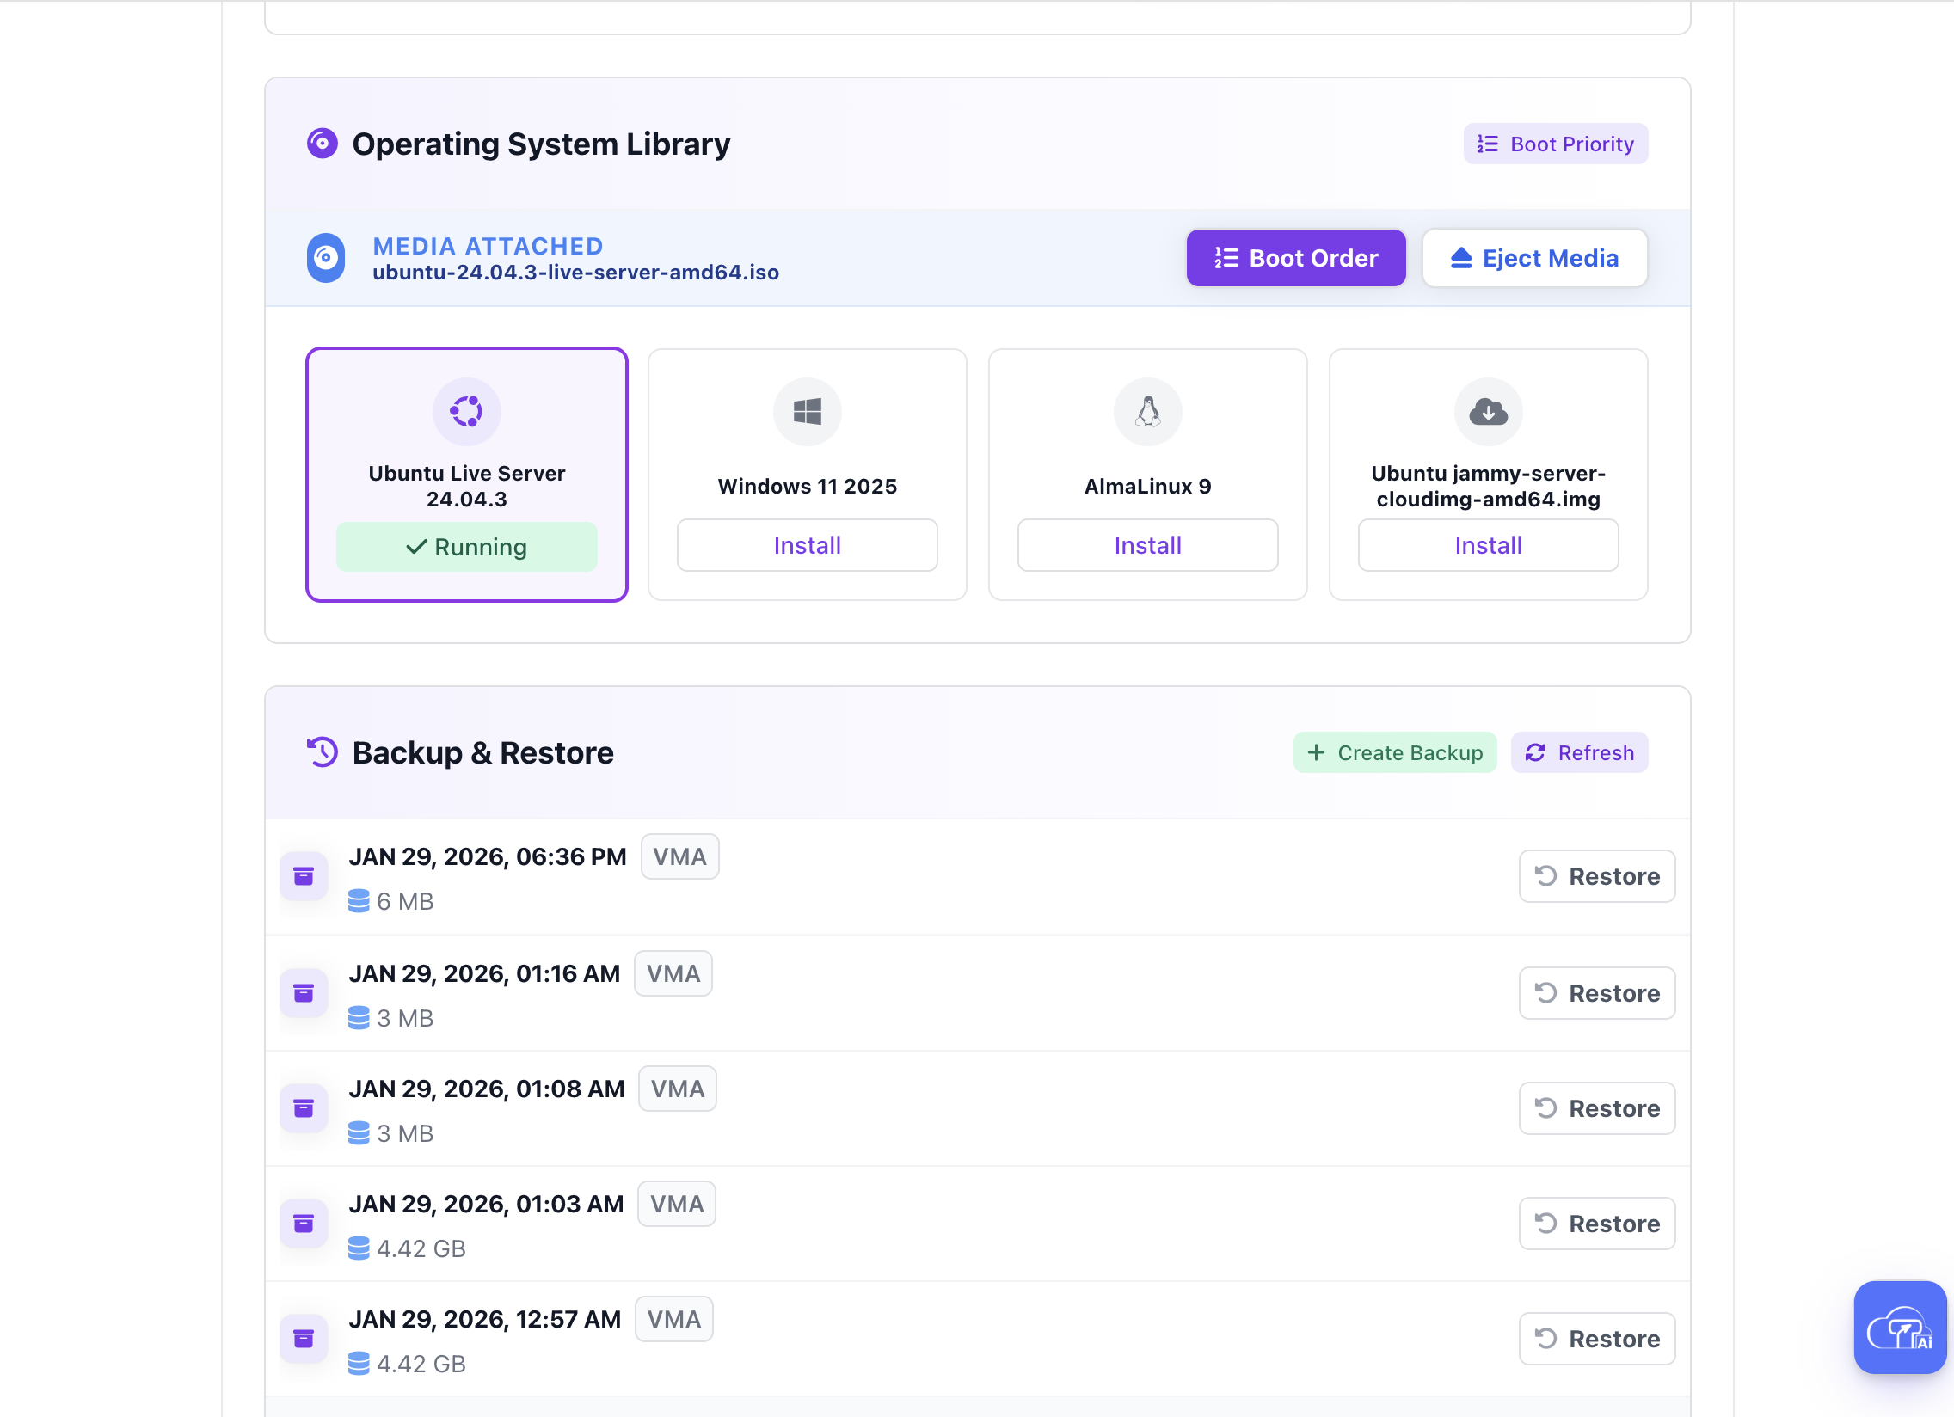
Task: Restore the JAN 29 06:36 PM backup
Action: click(1596, 876)
